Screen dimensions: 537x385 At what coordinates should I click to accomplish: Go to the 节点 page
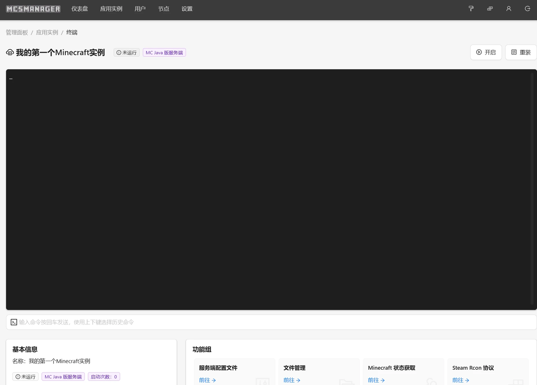coord(164,9)
